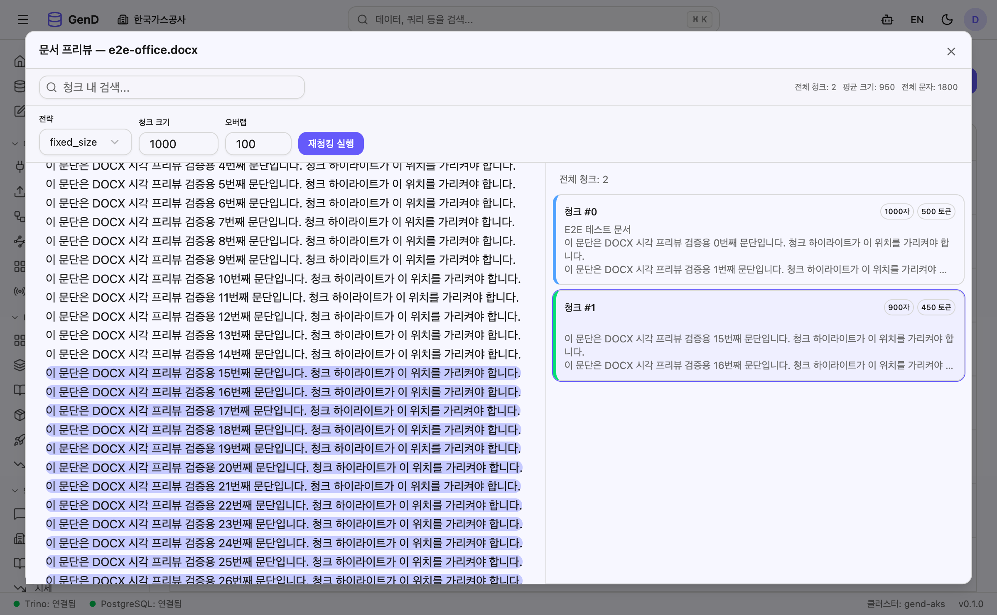This screenshot has height=615, width=997.
Task: Click the 450 토큰 badge
Action: [x=936, y=307]
